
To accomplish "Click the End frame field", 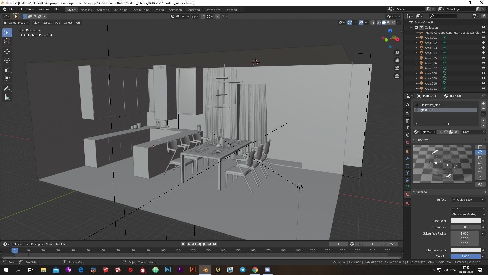I will point(387,244).
